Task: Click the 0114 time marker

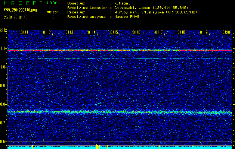Action: 92,32
